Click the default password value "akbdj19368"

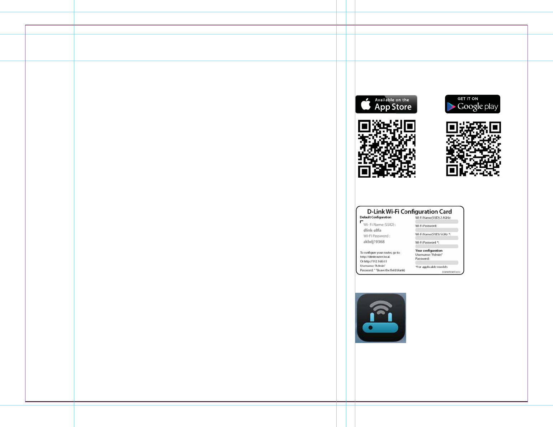[374, 242]
